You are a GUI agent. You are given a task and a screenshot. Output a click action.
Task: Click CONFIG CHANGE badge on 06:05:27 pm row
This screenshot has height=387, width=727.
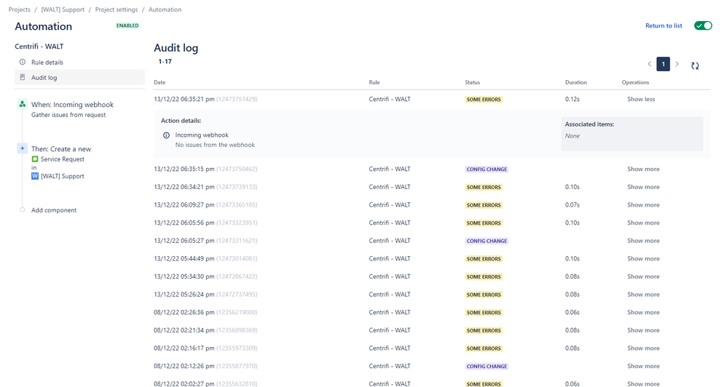(x=487, y=242)
